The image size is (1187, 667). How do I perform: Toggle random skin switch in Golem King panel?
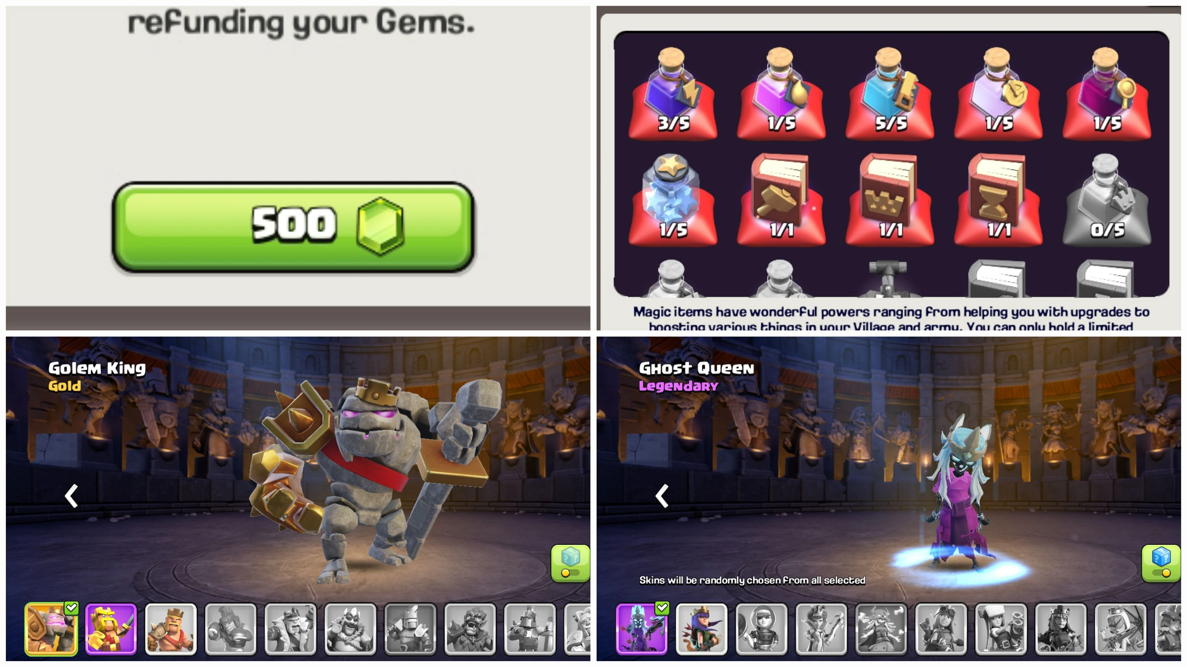[570, 563]
